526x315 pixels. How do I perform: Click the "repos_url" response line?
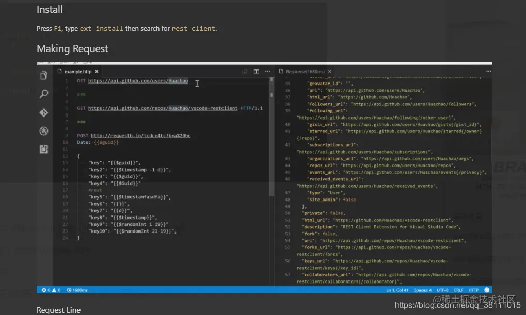point(381,165)
